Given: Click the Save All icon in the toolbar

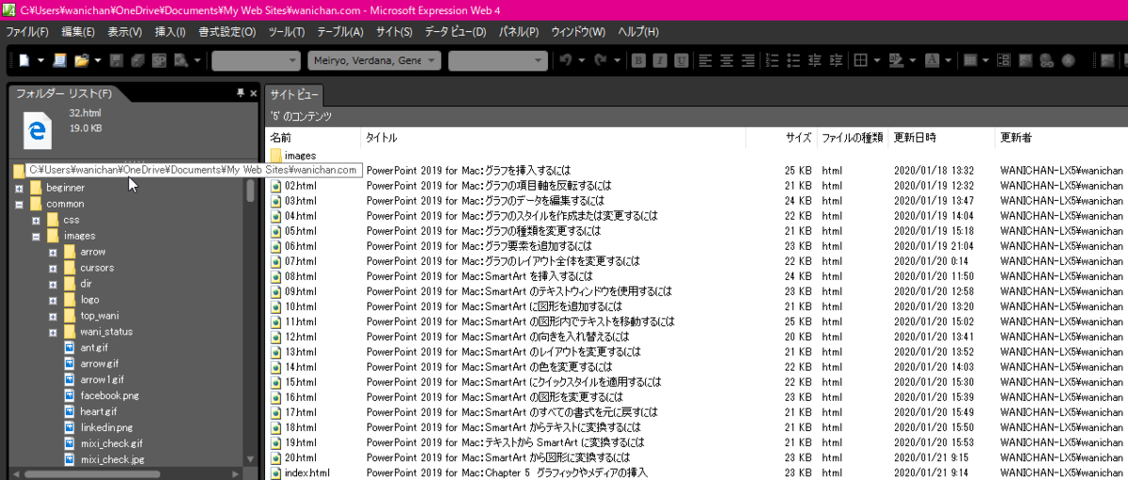Looking at the screenshot, I should click(x=137, y=60).
